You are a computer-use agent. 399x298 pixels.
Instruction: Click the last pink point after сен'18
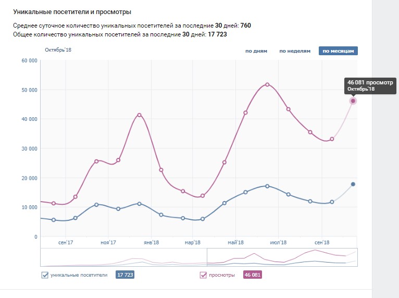[332, 139]
